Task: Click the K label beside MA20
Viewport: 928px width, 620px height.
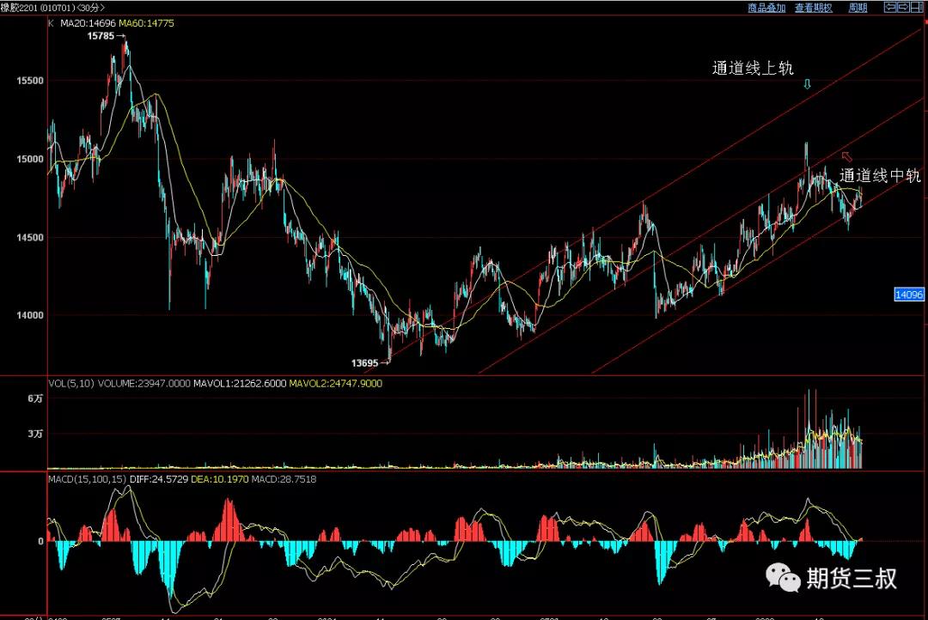Action: tap(51, 23)
